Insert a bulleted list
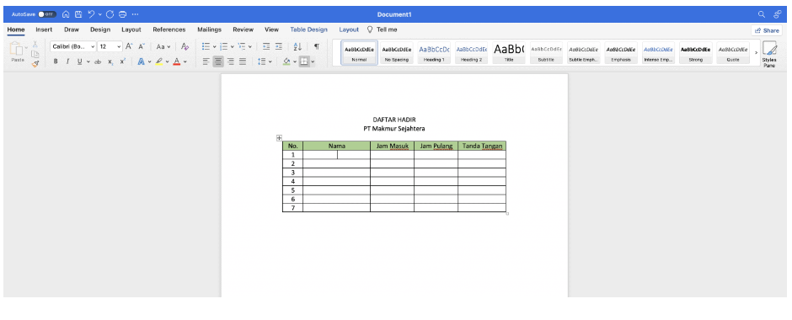 (206, 46)
